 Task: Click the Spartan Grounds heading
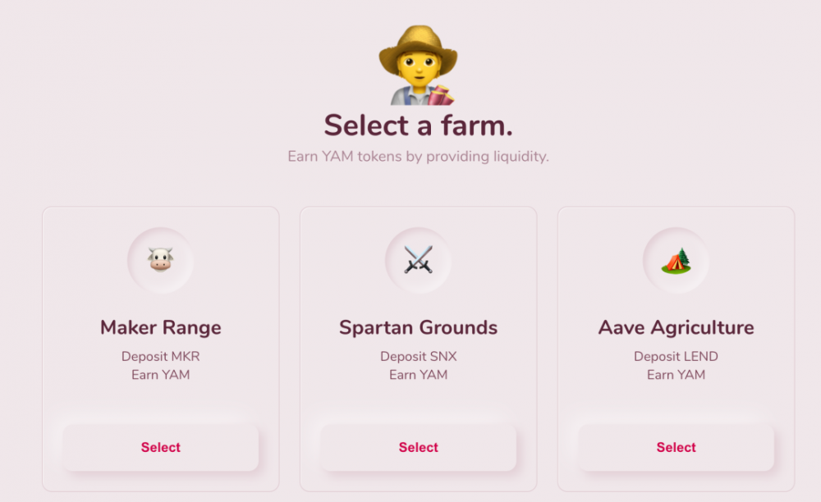point(418,327)
